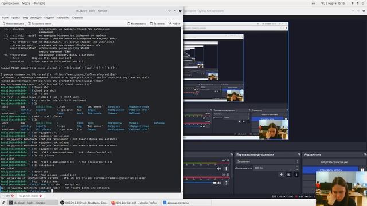Mute the upper audio channel speaker
Screen dimensions: 367x206
(x=219, y=169)
